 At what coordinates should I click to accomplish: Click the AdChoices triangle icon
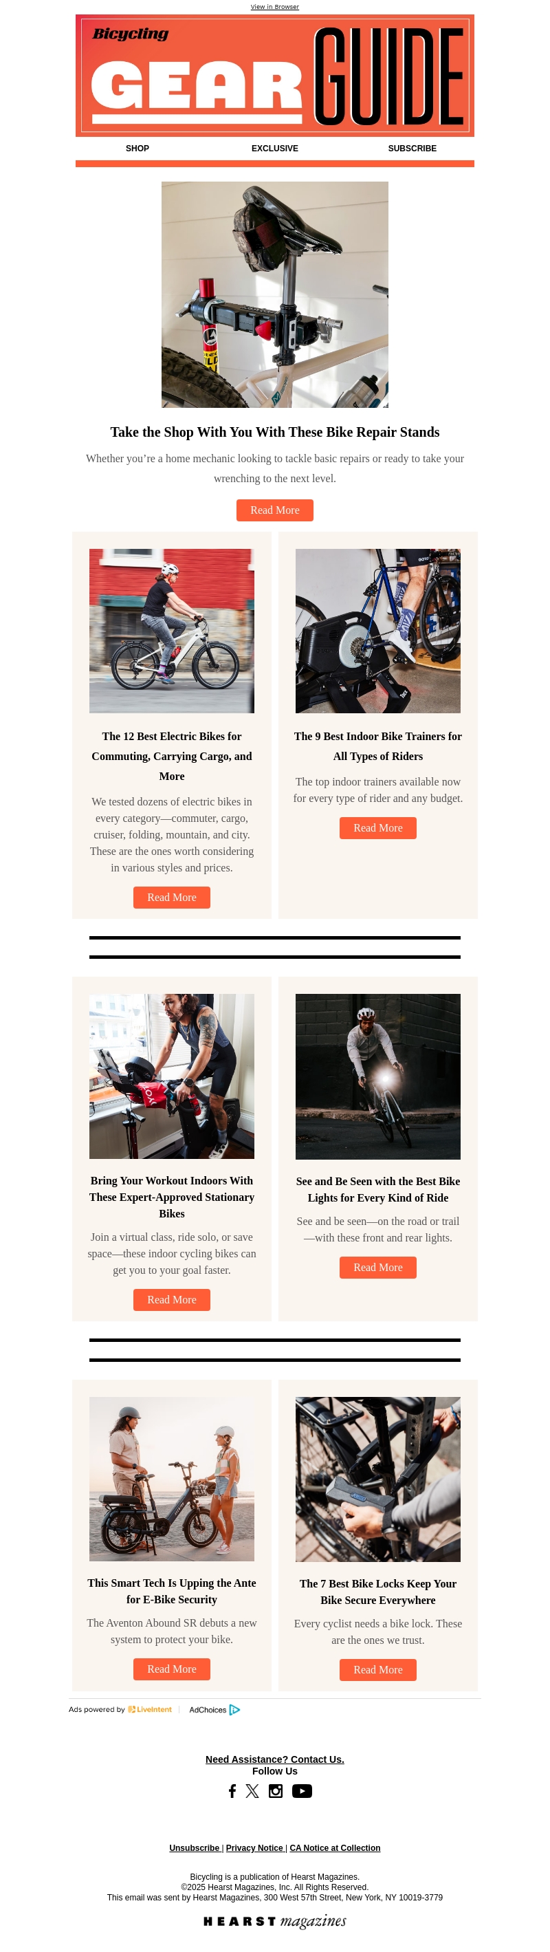tap(235, 1709)
